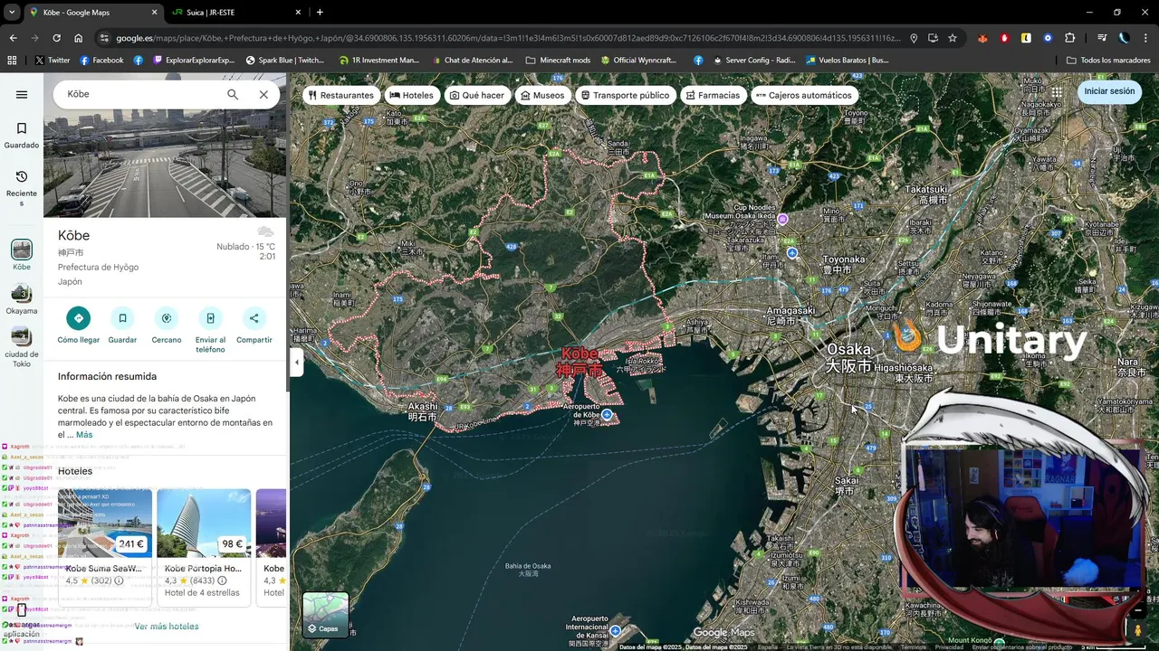Screen dimensions: 1159x651
Task: Open the Google apps grid icon
Action: point(1057,91)
